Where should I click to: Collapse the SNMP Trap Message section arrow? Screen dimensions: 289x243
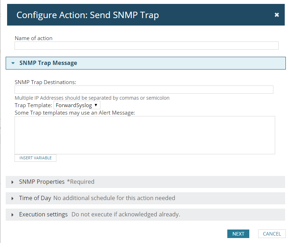pyautogui.click(x=13, y=63)
